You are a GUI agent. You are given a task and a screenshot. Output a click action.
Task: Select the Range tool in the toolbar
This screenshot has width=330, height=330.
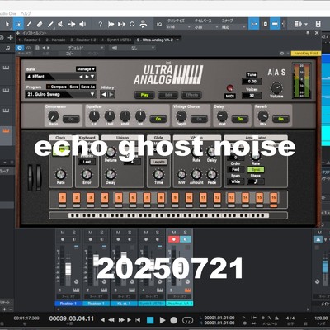(18, 24)
